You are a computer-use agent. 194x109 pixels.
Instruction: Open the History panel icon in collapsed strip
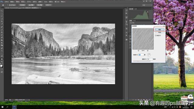(126, 11)
